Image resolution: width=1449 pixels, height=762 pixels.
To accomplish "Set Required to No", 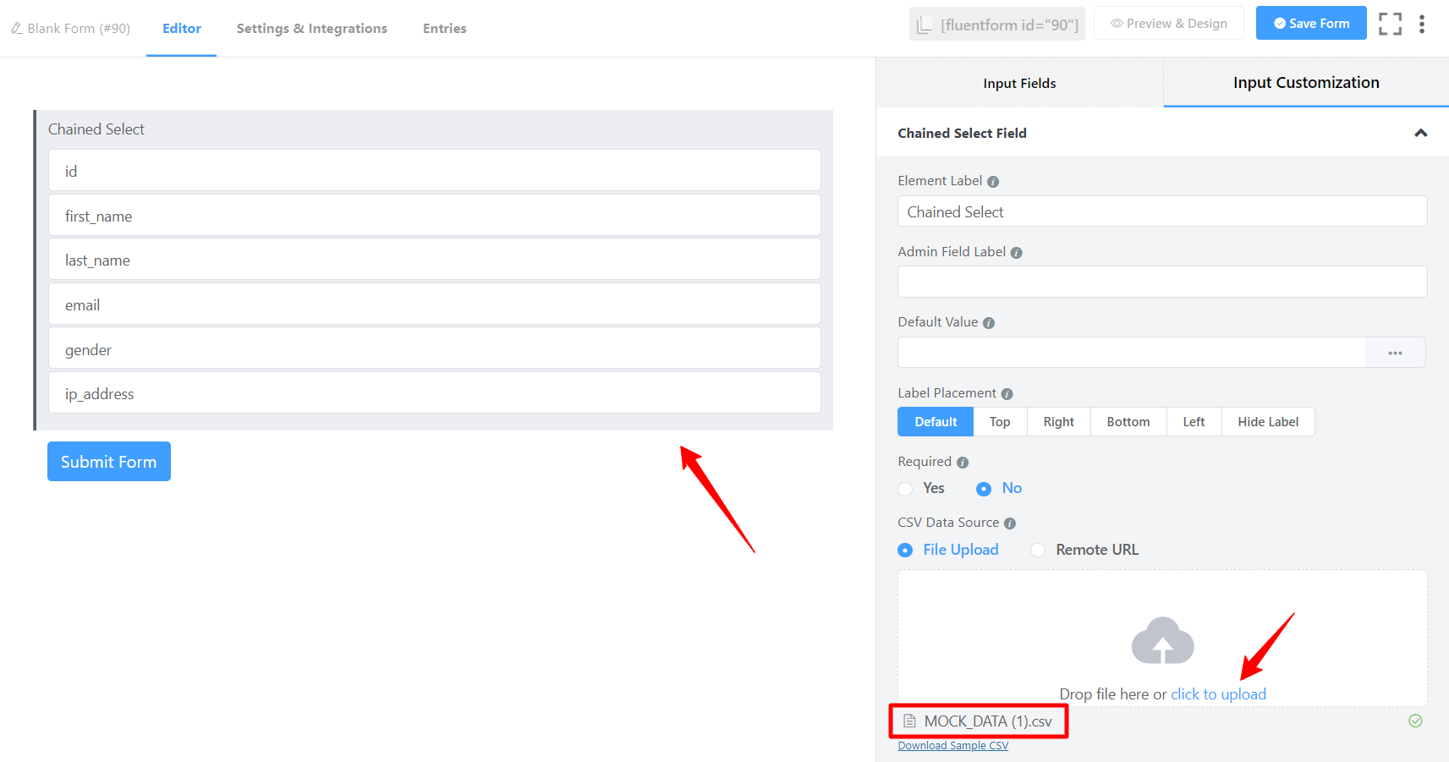I will 984,489.
